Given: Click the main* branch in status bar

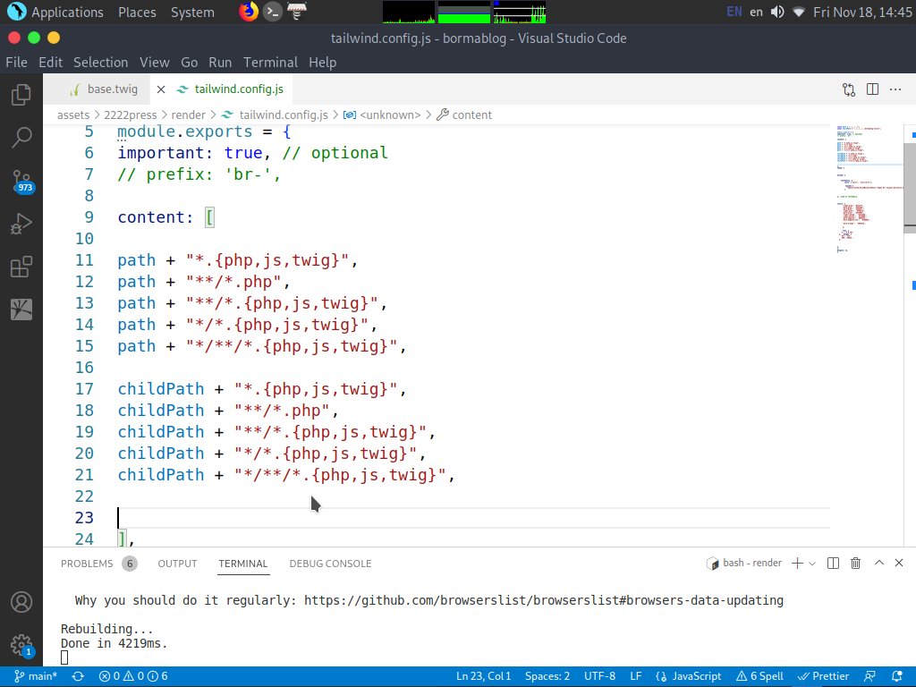Looking at the screenshot, I should [x=36, y=676].
